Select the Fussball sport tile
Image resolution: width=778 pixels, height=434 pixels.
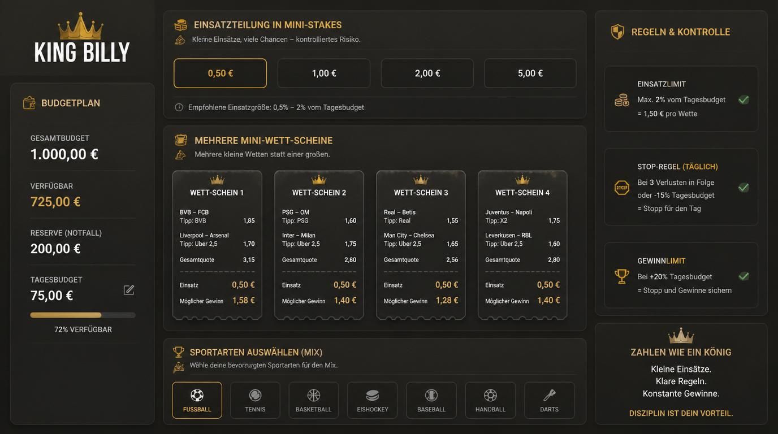(197, 400)
